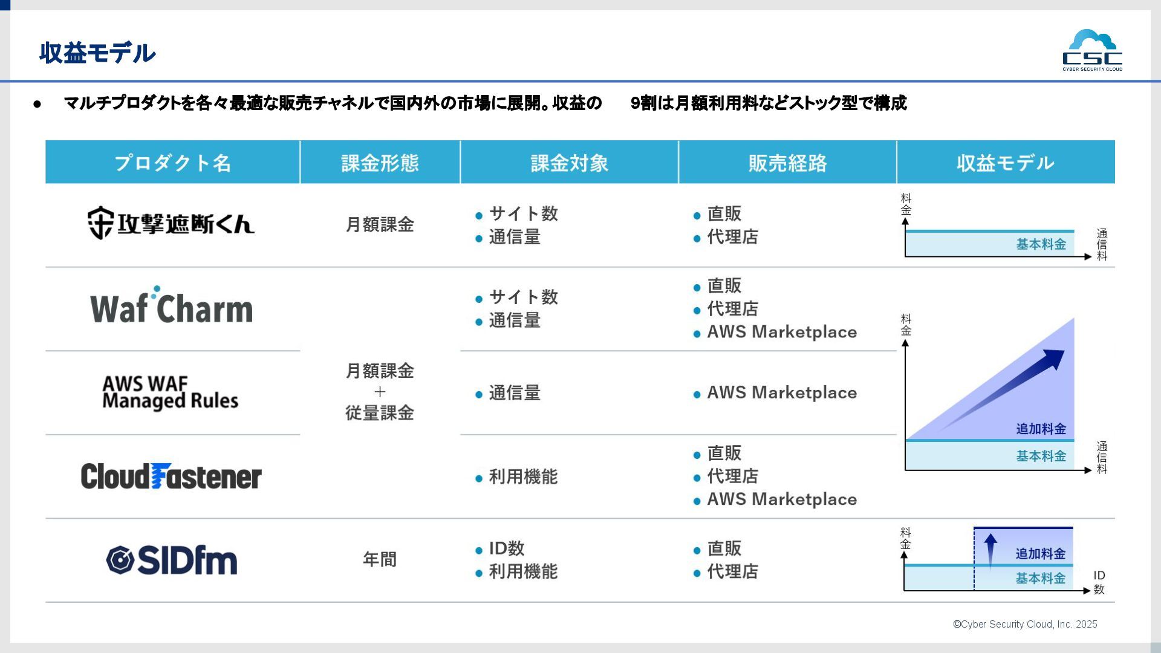
Task: Click AWS Marketplace in the Managed Rules row
Action: (782, 392)
